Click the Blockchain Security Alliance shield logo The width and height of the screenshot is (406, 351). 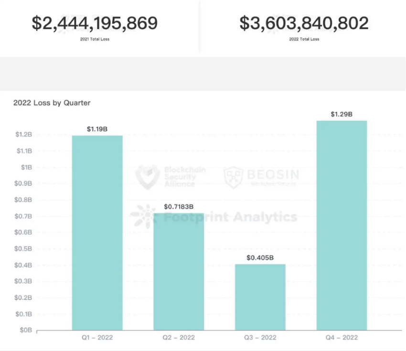(148, 177)
